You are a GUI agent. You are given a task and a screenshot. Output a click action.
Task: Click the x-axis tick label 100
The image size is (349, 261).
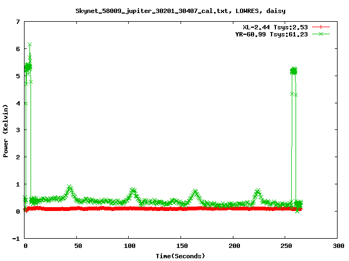click(130, 246)
